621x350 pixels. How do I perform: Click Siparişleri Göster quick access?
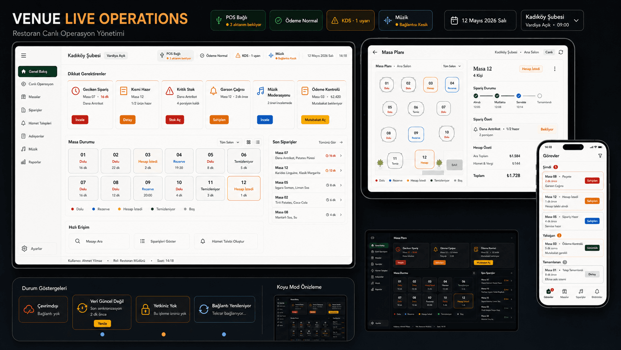click(x=162, y=241)
